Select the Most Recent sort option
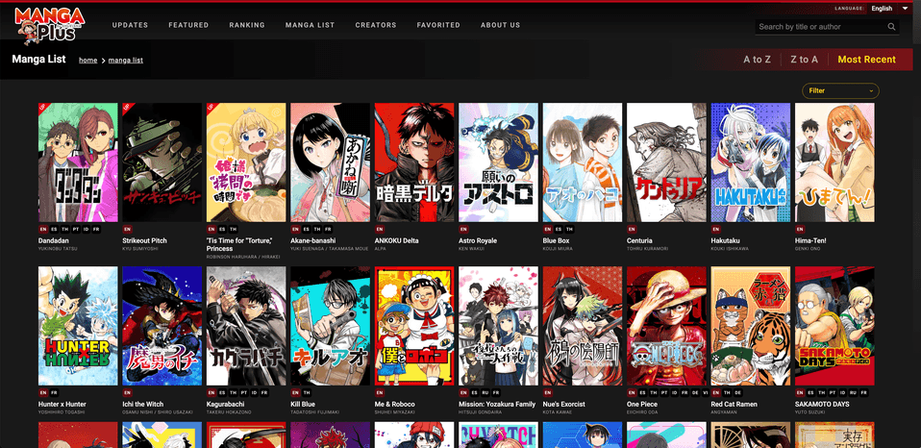The image size is (921, 448). (x=866, y=60)
